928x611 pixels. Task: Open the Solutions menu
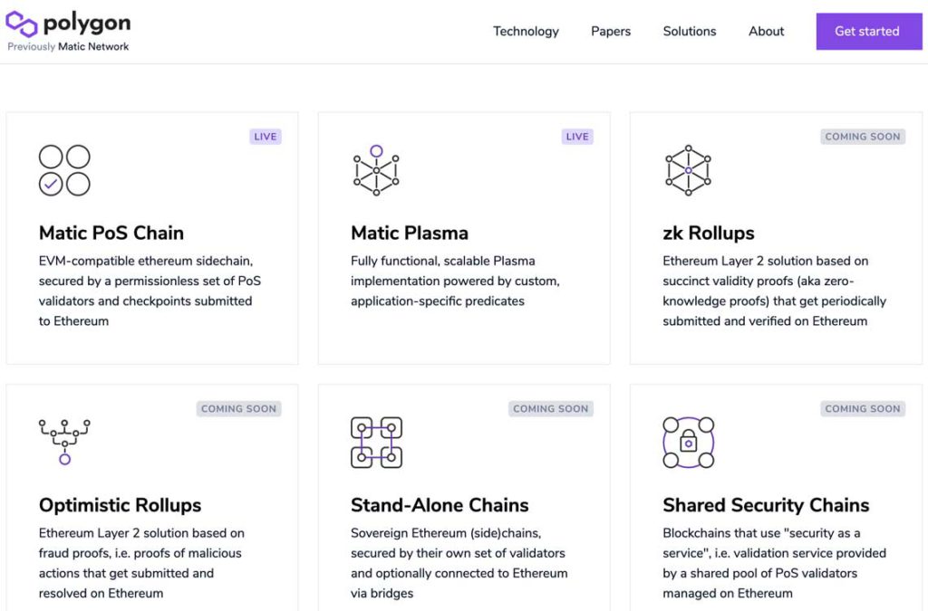(689, 31)
